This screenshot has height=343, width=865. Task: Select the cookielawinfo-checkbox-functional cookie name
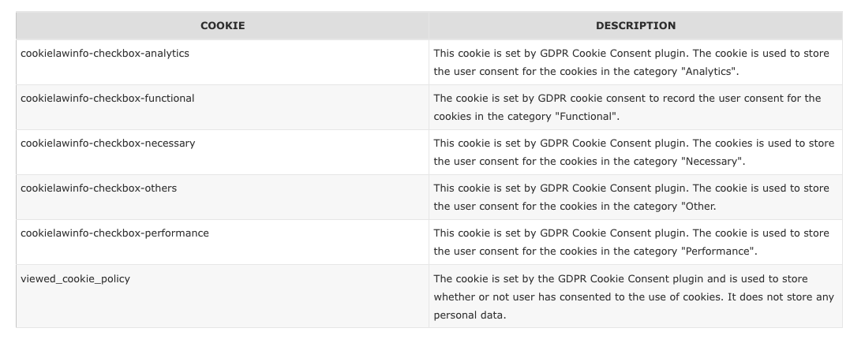pos(107,99)
